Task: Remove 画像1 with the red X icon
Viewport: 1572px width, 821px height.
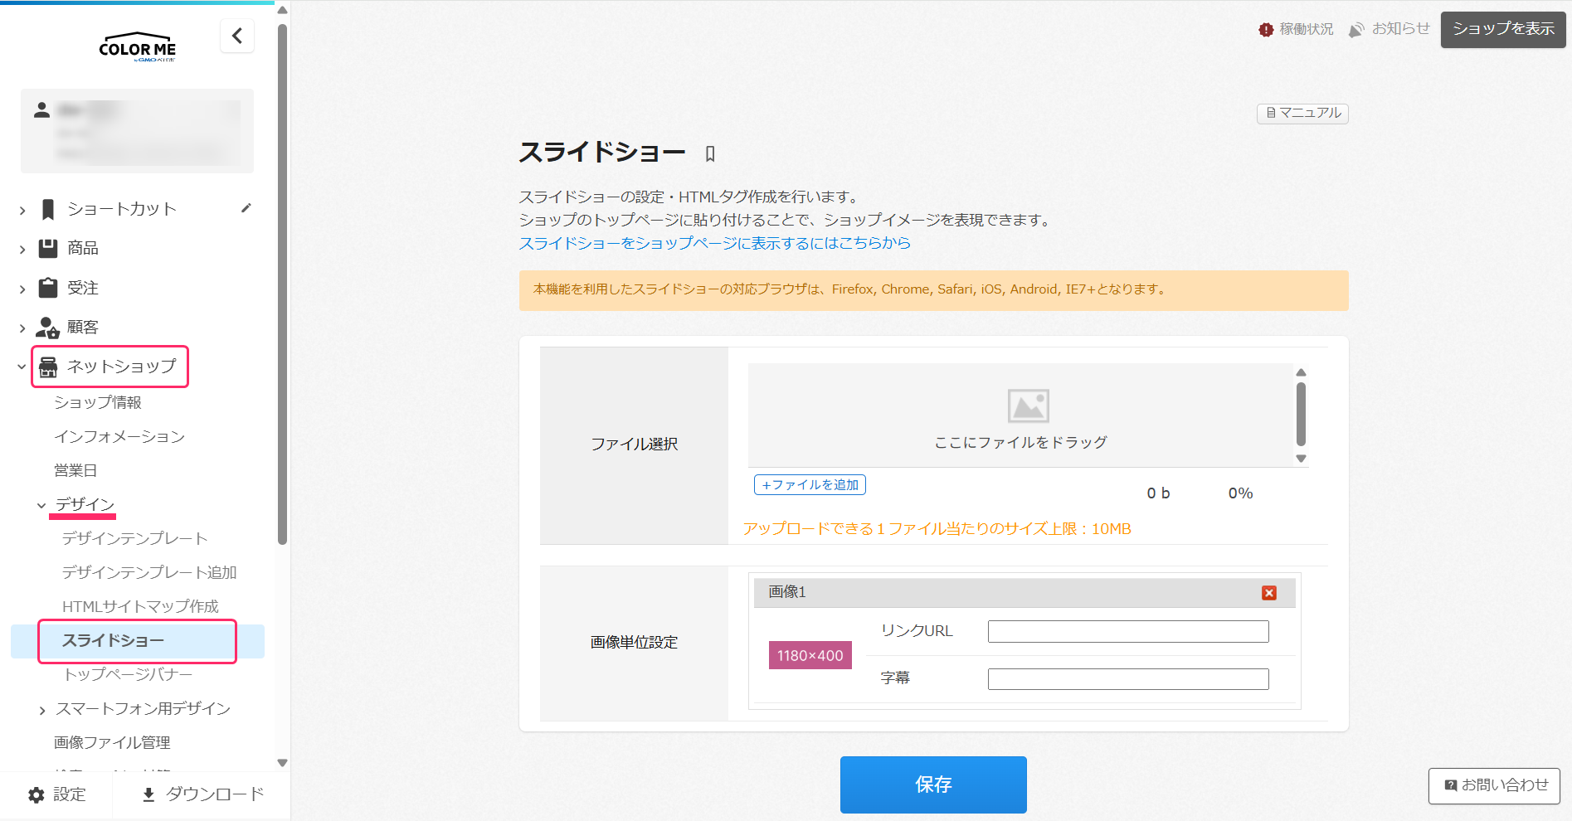Action: coord(1268,592)
